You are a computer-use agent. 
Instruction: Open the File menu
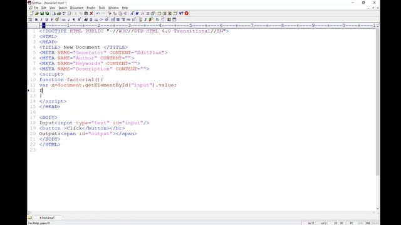[36, 7]
